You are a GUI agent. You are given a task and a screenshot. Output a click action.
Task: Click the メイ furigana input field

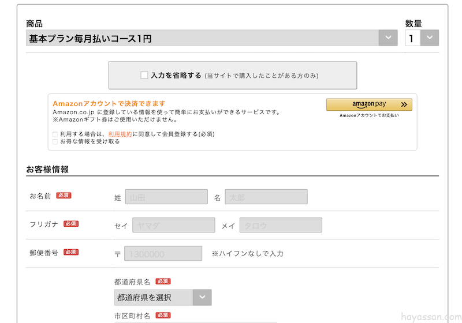click(281, 225)
